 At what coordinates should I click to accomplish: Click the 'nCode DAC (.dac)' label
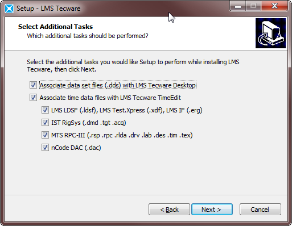pos(76,148)
